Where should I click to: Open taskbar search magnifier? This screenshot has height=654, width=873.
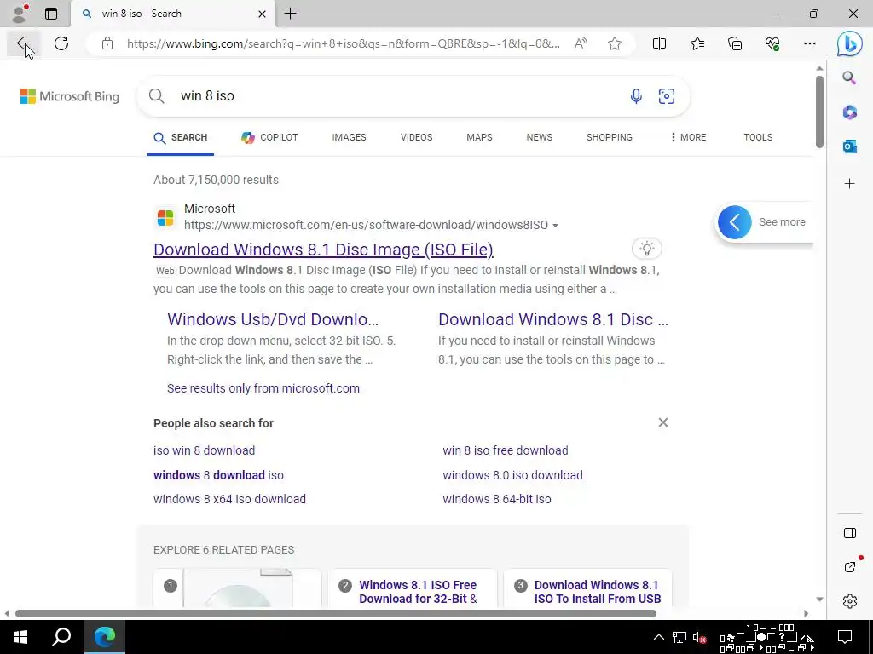coord(61,637)
